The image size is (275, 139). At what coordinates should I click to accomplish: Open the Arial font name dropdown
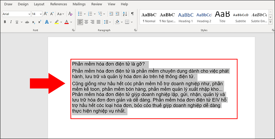click(29, 14)
